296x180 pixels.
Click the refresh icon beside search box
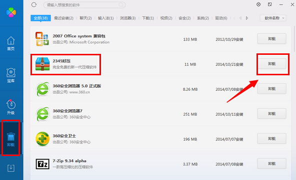click(34, 4)
